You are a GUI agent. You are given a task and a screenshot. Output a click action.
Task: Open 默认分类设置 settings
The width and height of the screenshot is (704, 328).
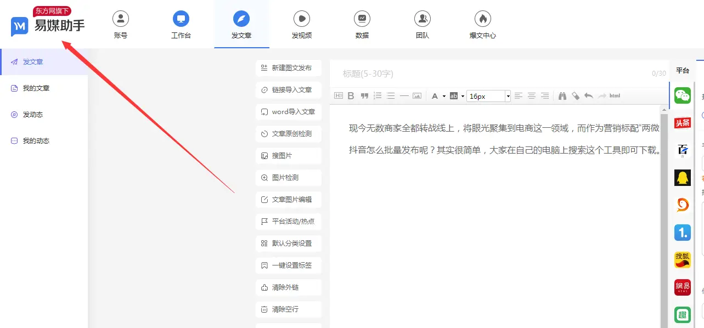coord(289,244)
